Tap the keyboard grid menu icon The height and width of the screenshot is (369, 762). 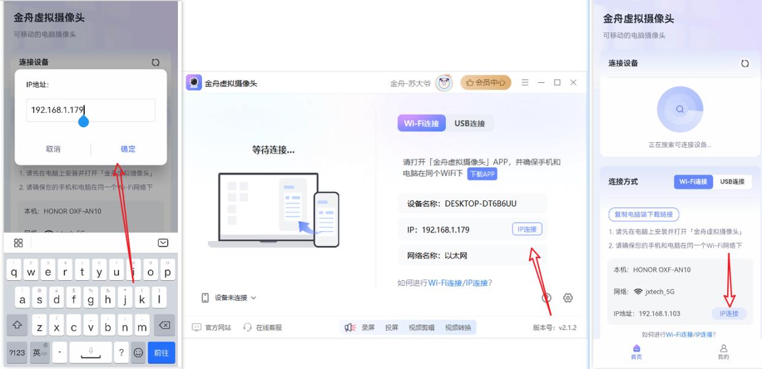[18, 243]
